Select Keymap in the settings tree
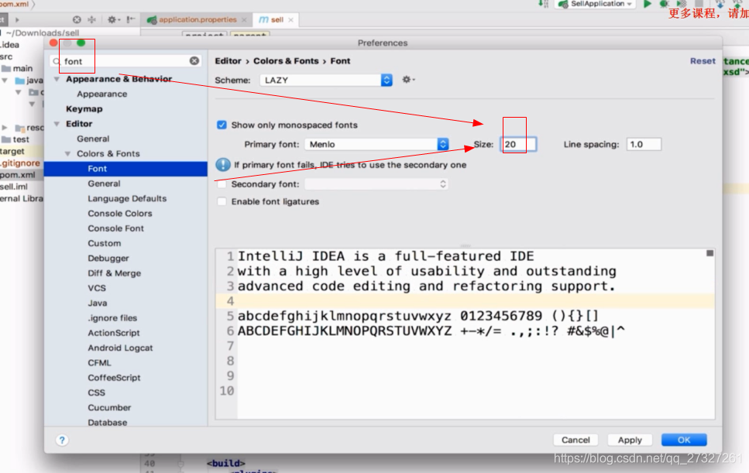This screenshot has height=473, width=749. pyautogui.click(x=84, y=109)
